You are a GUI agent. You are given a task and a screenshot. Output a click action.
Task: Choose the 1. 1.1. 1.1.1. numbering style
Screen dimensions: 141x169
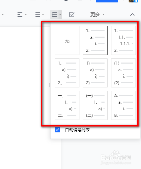click(123, 40)
